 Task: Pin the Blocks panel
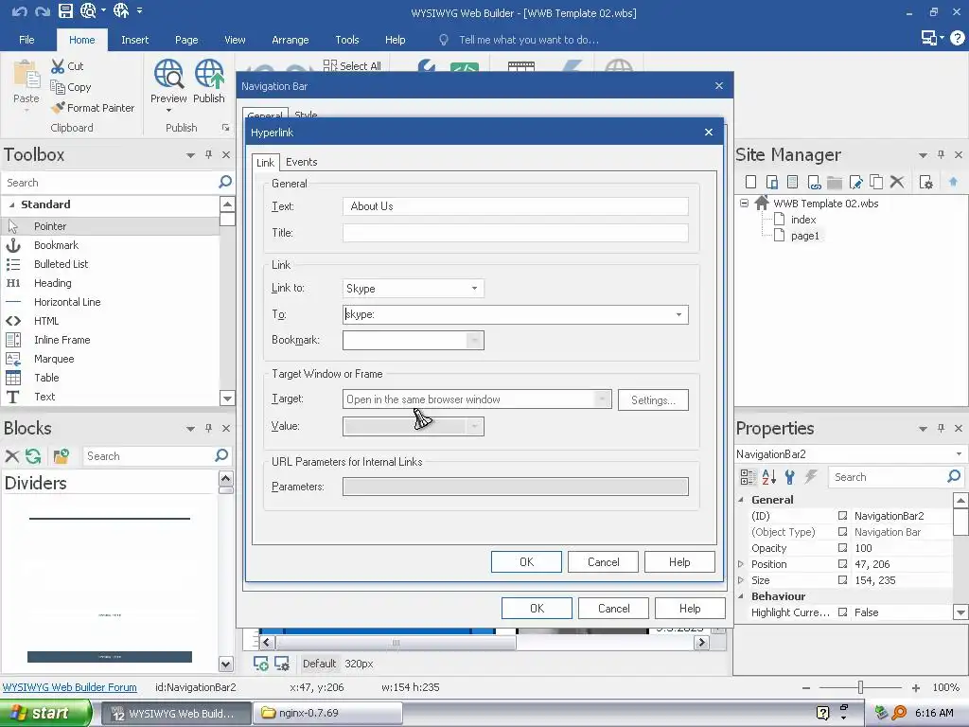coord(209,428)
